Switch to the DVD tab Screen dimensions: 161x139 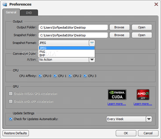tap(29, 13)
